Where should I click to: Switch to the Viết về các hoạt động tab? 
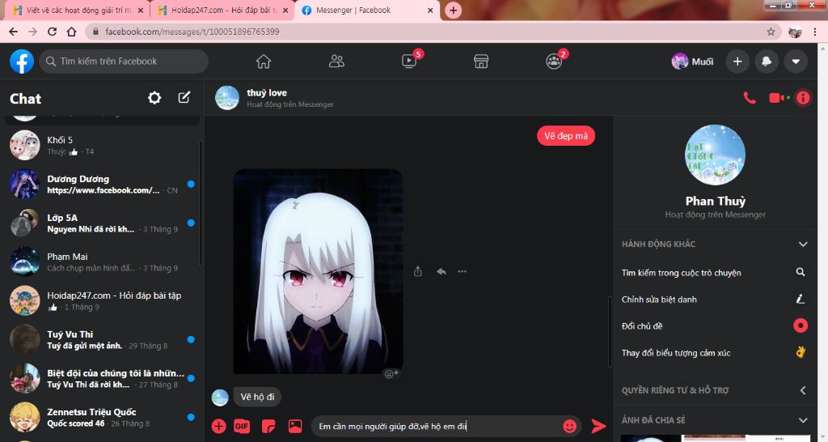(78, 10)
